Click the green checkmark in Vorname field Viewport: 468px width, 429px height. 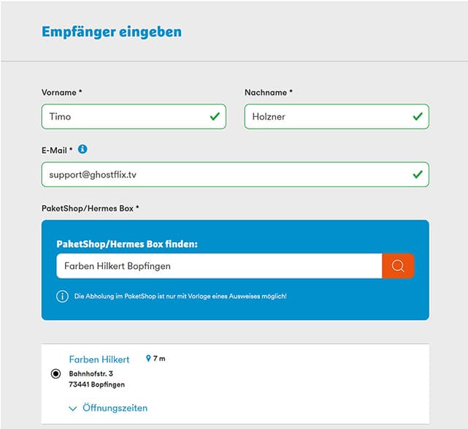pyautogui.click(x=215, y=116)
